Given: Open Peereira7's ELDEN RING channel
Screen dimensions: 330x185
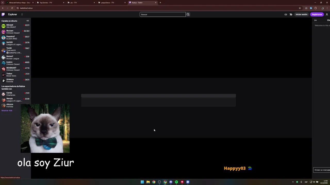Looking at the screenshot, I should point(15,38).
